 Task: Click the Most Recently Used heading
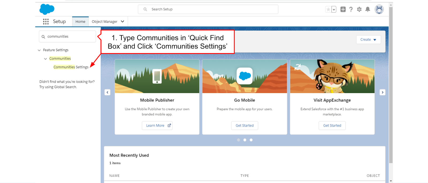(x=129, y=155)
